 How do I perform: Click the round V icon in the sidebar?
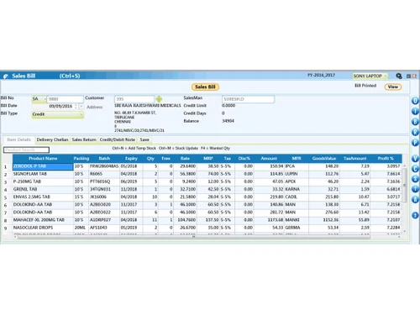tap(415, 159)
